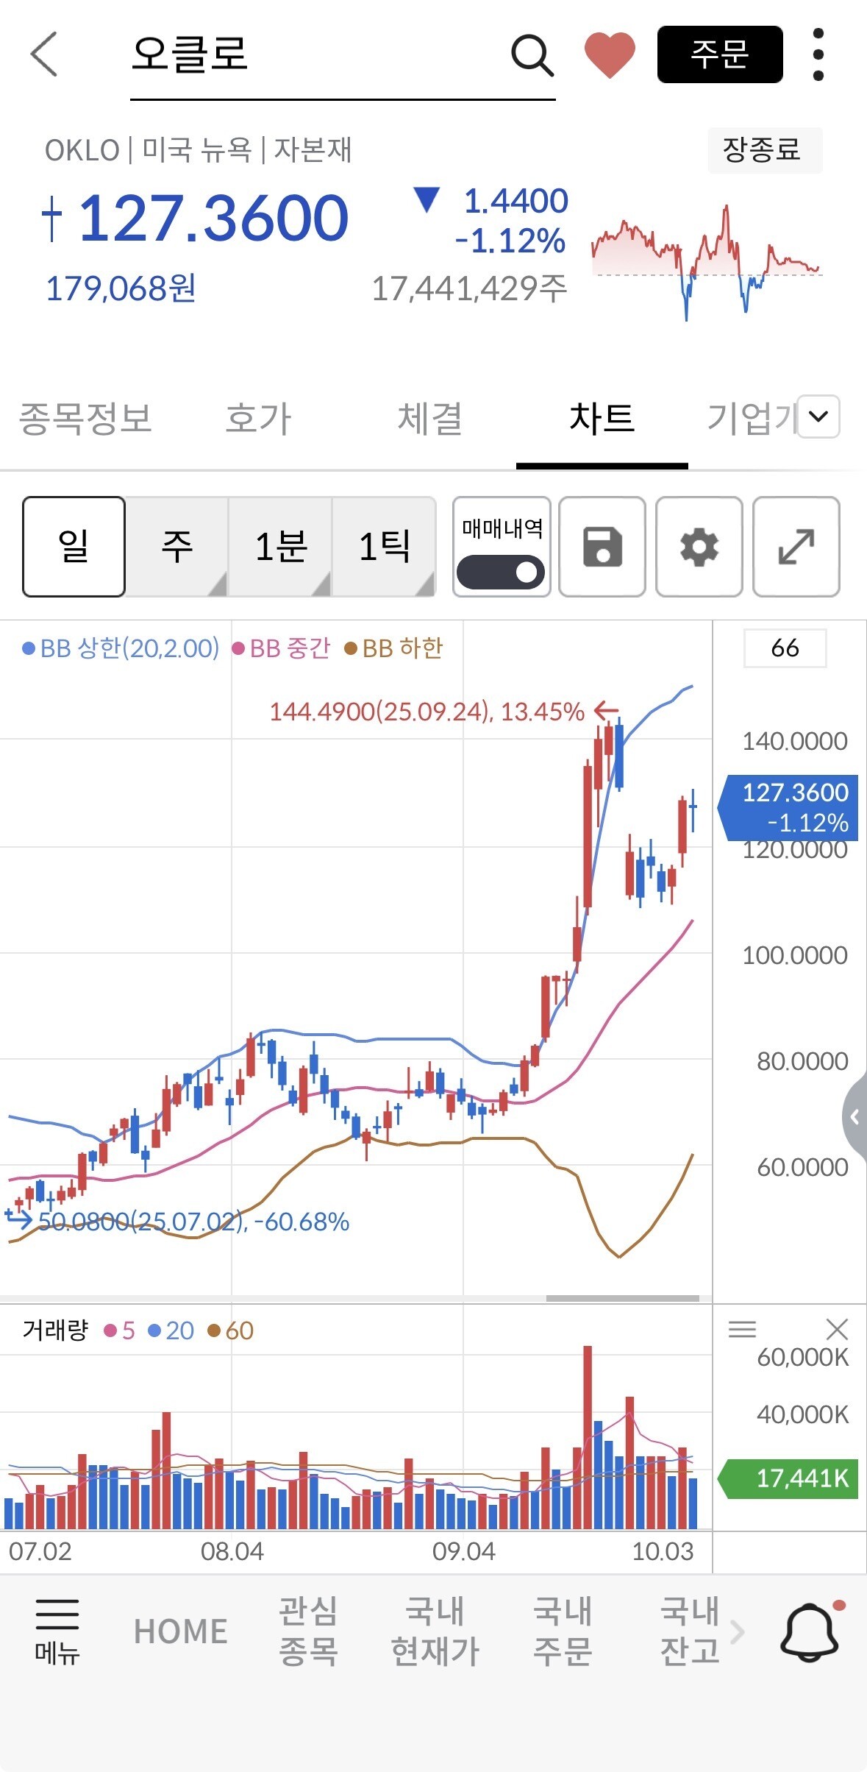Image resolution: width=867 pixels, height=1772 pixels.
Task: Open the 1분 minute period dropdown
Action: [x=280, y=546]
